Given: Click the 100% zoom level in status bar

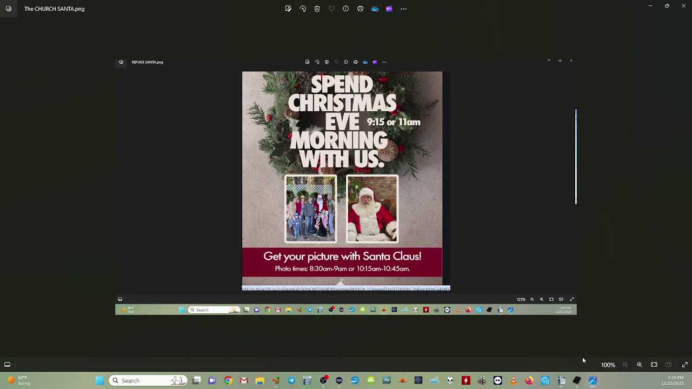Looking at the screenshot, I should click(x=608, y=365).
